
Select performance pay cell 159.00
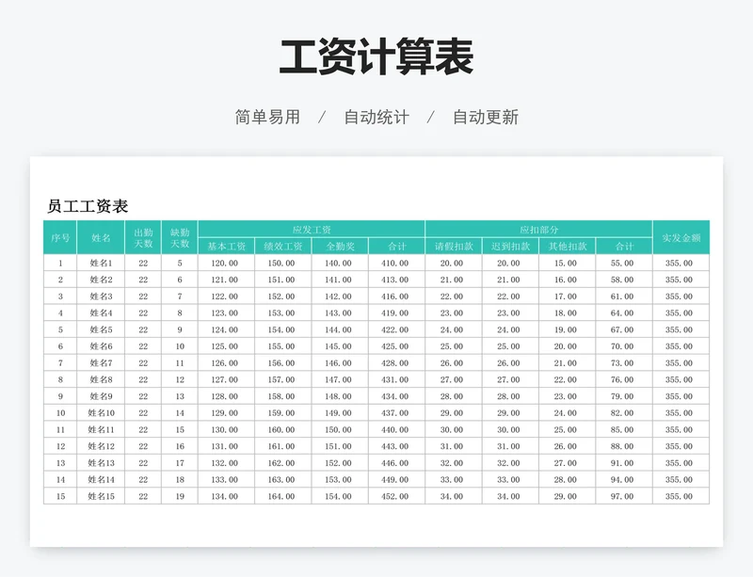pos(283,412)
